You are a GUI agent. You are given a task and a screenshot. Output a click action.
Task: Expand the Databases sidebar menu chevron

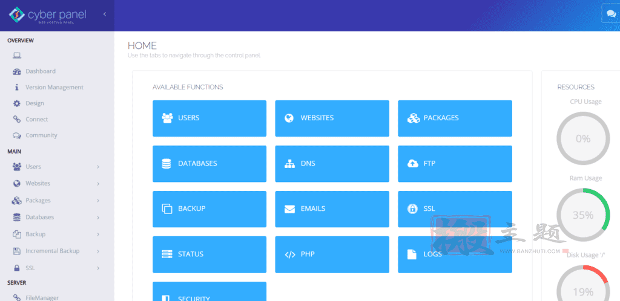[x=98, y=218]
